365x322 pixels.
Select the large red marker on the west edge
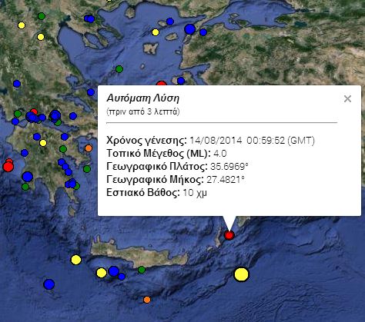tap(8, 167)
